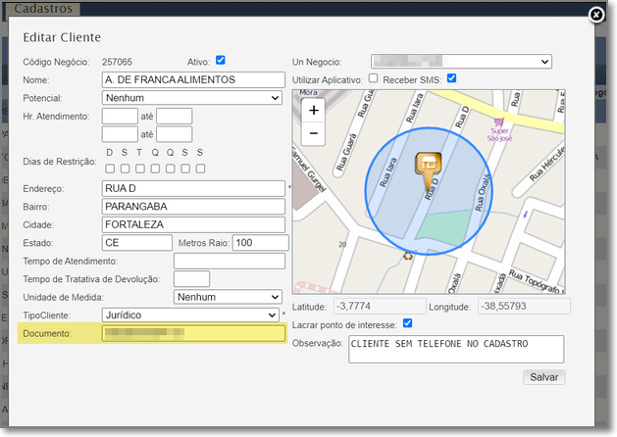Toggle the Ativo checkbox
The height and width of the screenshot is (437, 617).
[221, 61]
